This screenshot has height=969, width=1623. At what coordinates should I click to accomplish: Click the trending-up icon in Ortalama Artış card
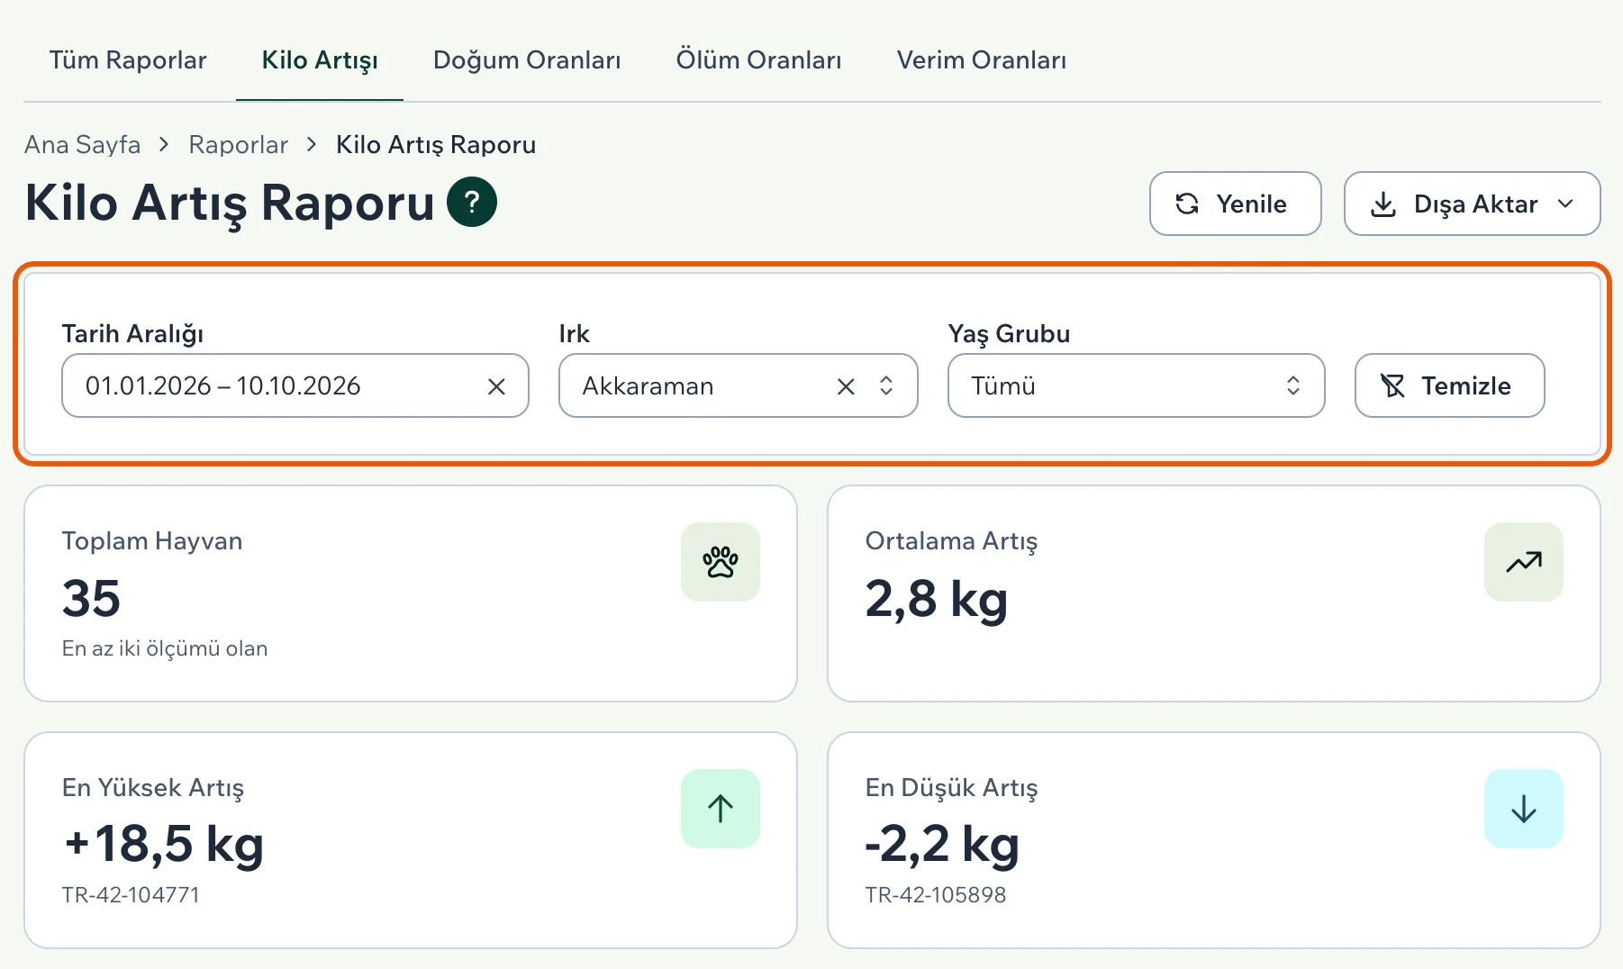(1524, 562)
